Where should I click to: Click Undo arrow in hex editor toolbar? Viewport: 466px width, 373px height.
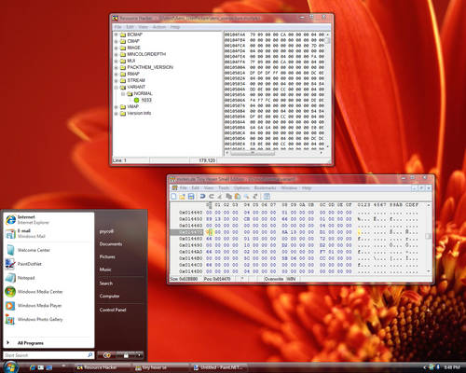(x=202, y=196)
